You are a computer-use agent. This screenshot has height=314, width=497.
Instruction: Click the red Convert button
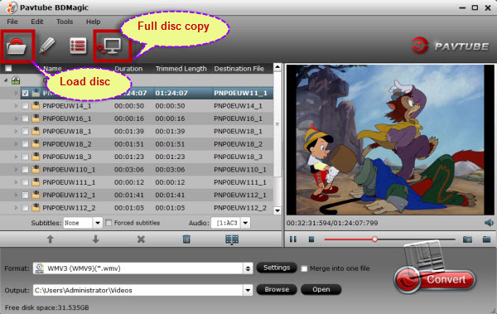(x=436, y=280)
